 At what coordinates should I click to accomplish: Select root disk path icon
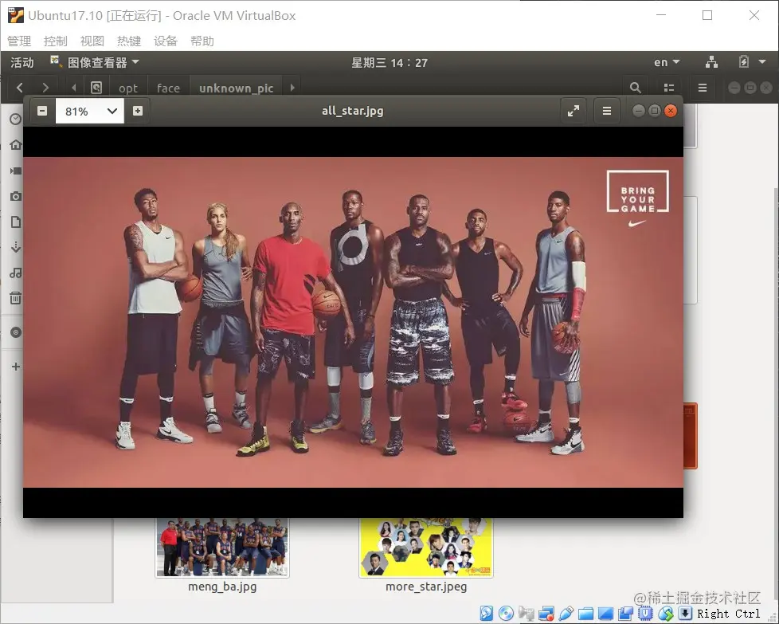pos(96,88)
